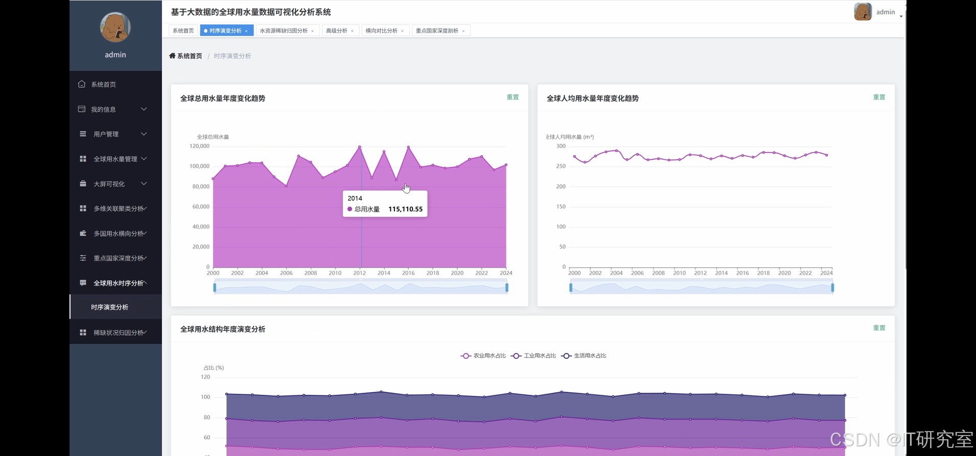Collapse 全球用水时序分析 submenu arrow
976x456 pixels.
[x=145, y=283]
